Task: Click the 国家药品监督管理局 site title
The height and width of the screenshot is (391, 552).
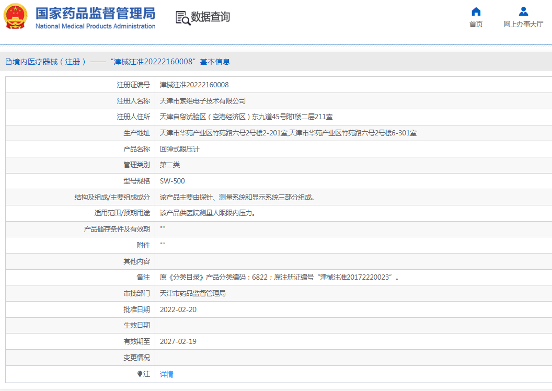Action: pos(95,13)
